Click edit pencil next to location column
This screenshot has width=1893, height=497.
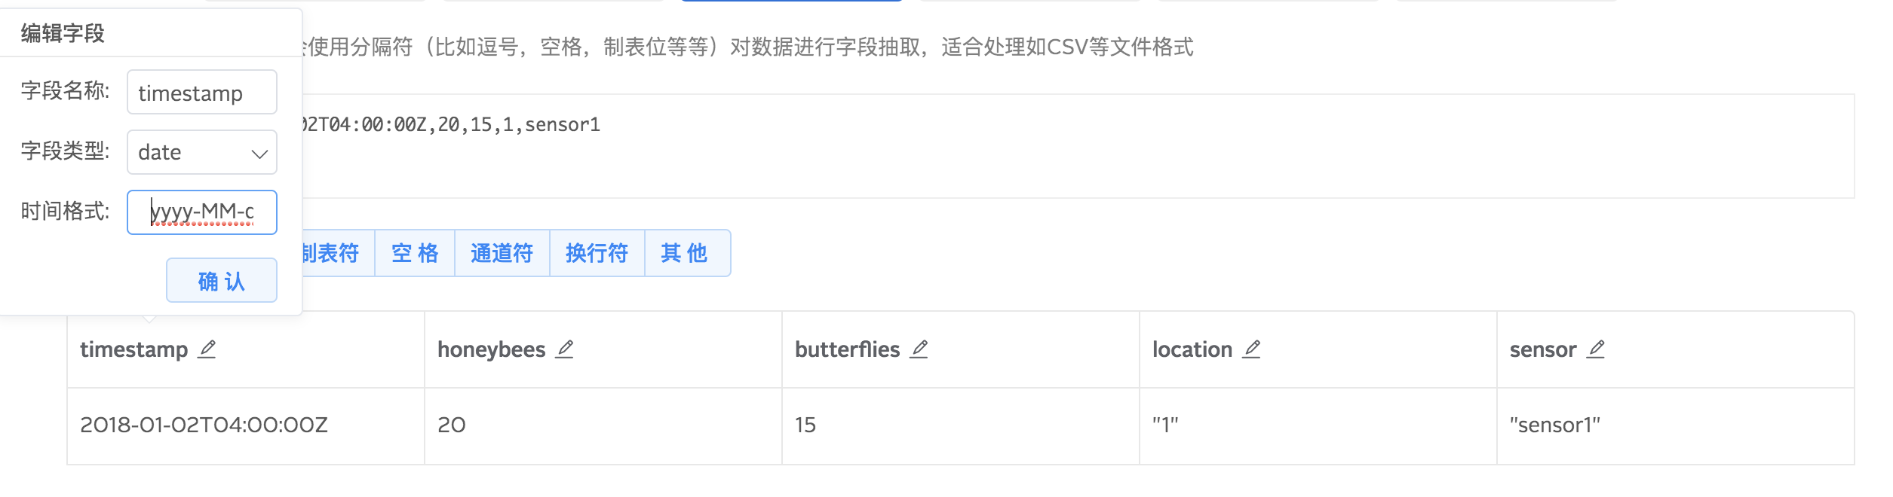click(1252, 349)
